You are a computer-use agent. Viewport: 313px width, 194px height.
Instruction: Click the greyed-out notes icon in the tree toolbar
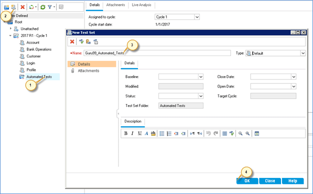pos(61,7)
